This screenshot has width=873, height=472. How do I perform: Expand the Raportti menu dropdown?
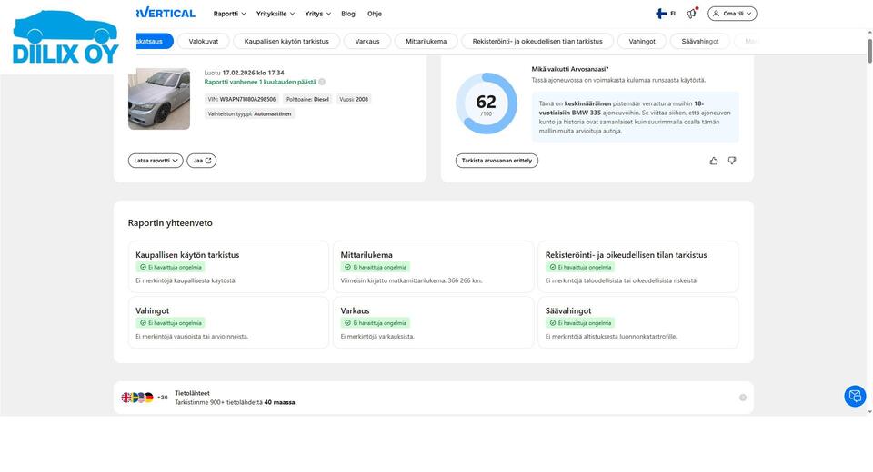point(229,14)
